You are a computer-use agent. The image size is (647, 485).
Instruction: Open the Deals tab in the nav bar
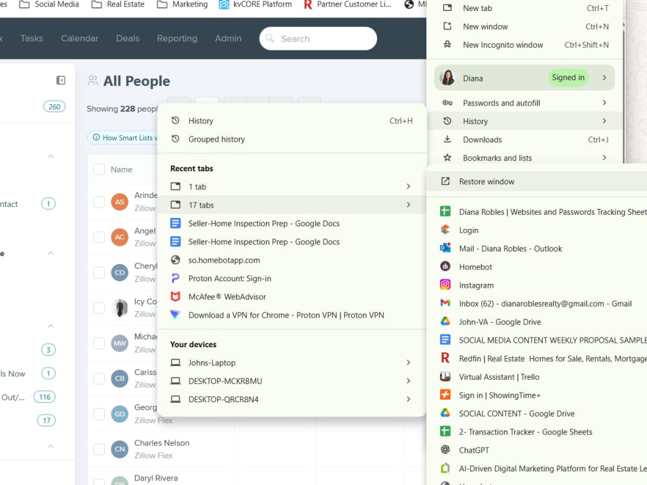[127, 38]
